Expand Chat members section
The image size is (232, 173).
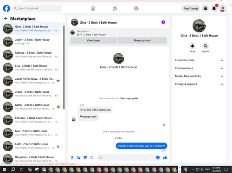pos(199,68)
